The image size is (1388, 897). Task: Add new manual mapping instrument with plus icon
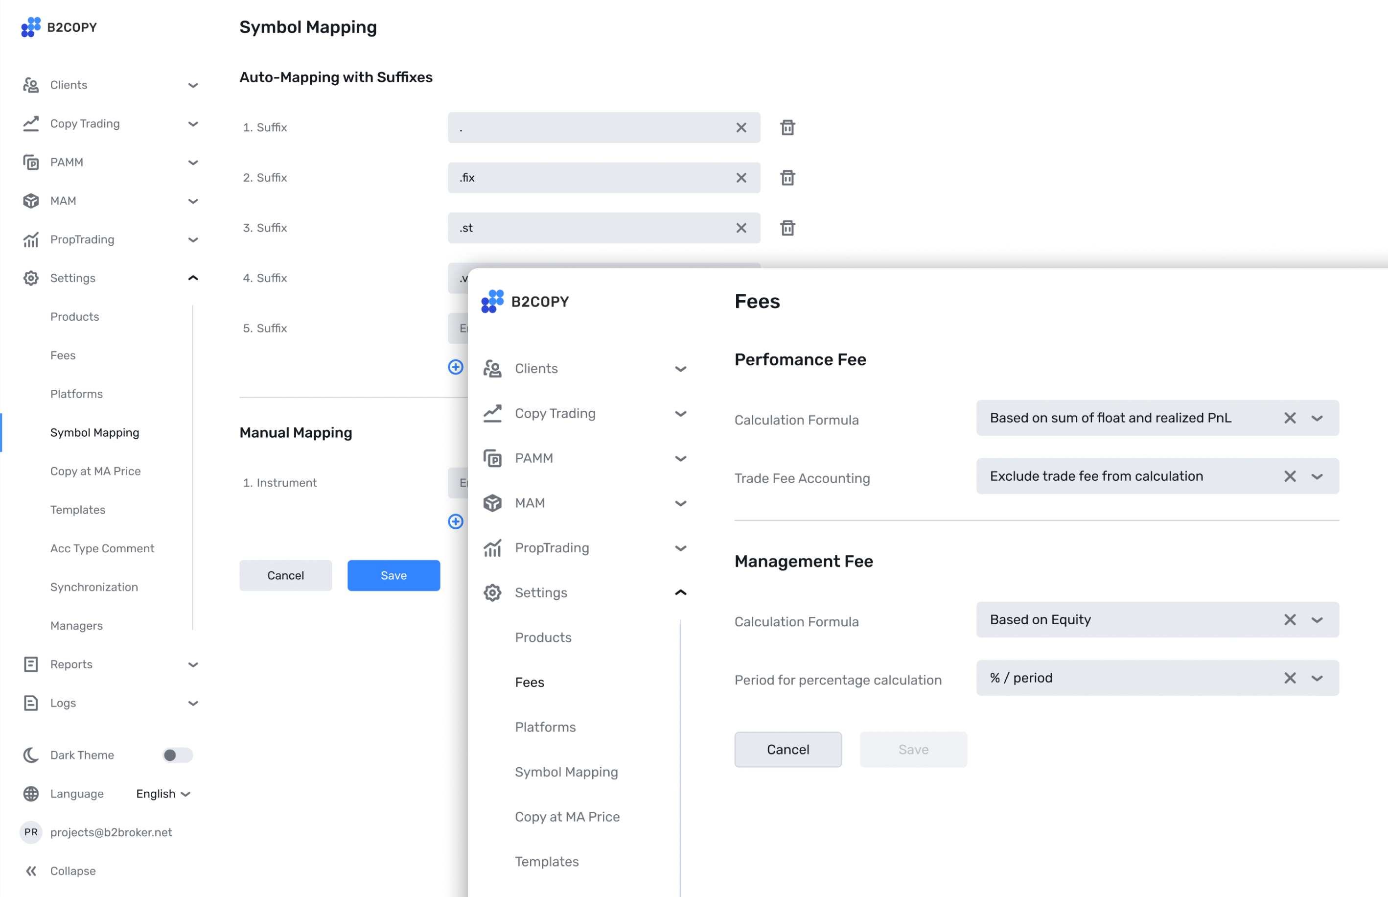(455, 521)
